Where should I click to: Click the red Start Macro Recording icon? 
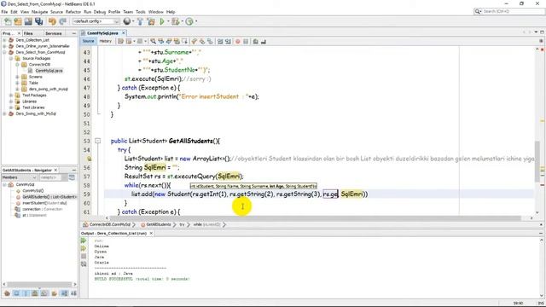click(x=238, y=42)
